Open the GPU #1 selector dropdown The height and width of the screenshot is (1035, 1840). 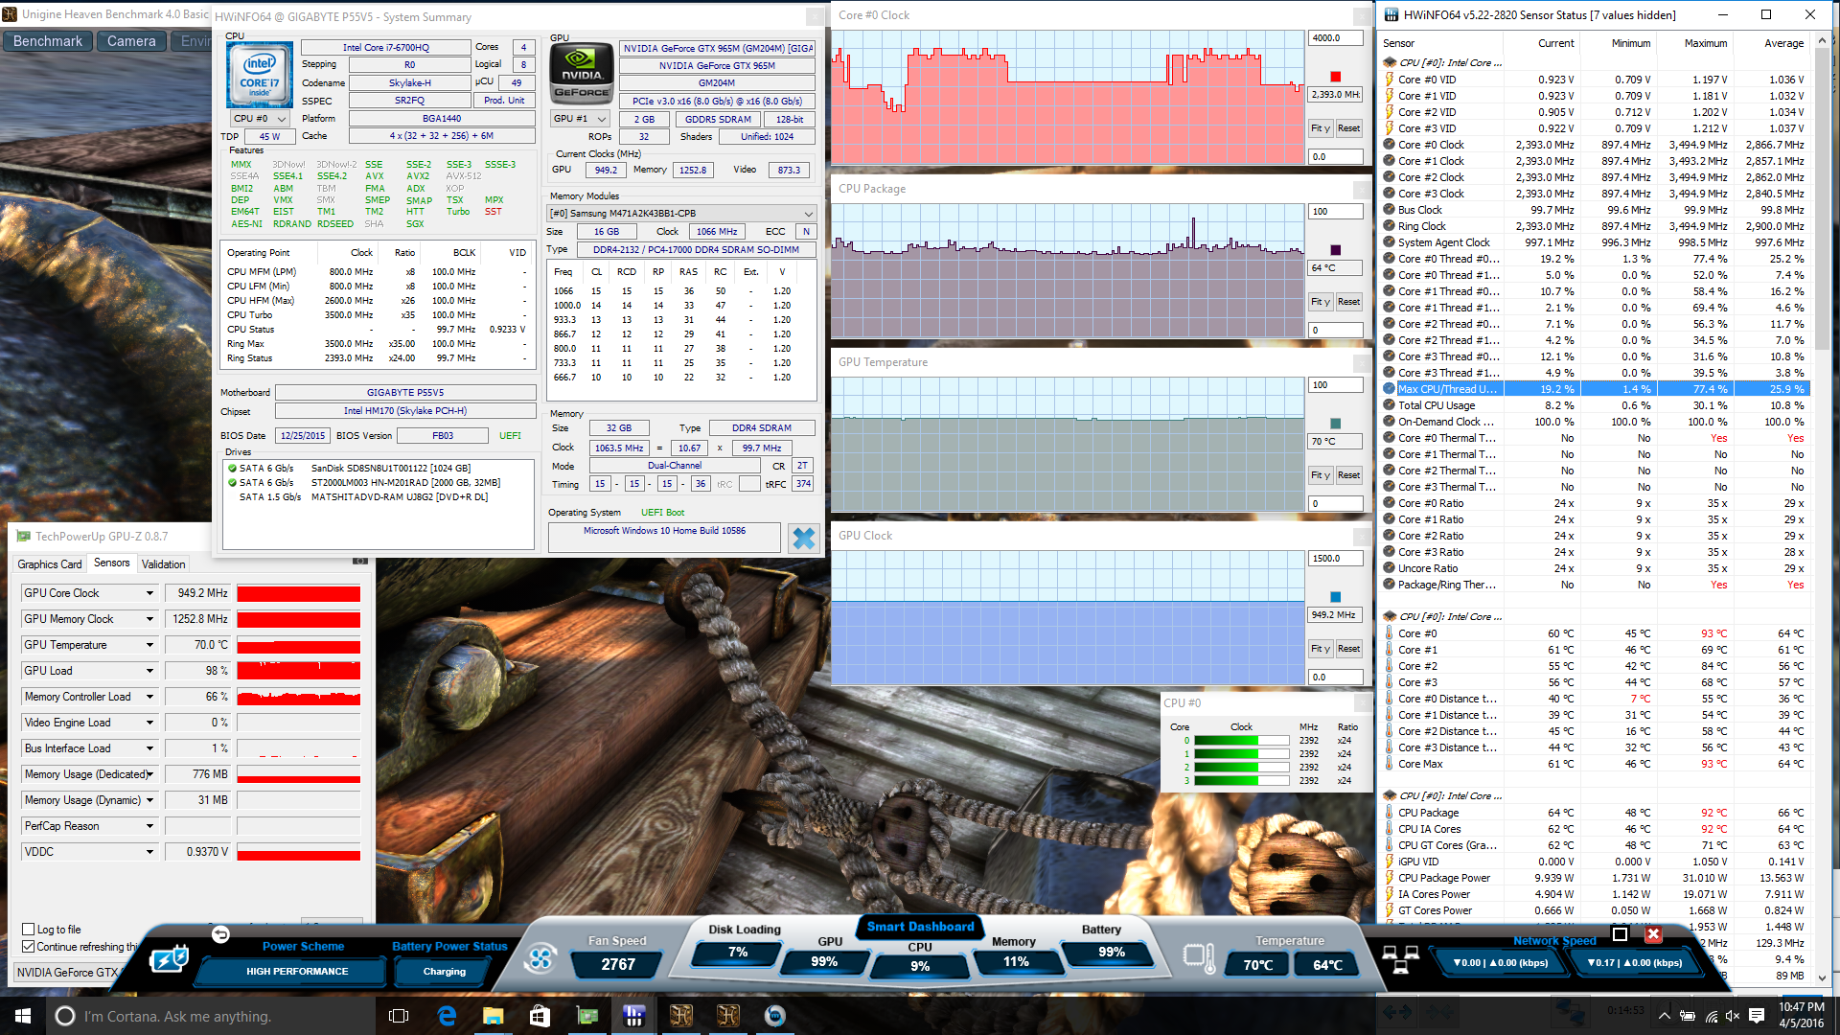pyautogui.click(x=581, y=119)
